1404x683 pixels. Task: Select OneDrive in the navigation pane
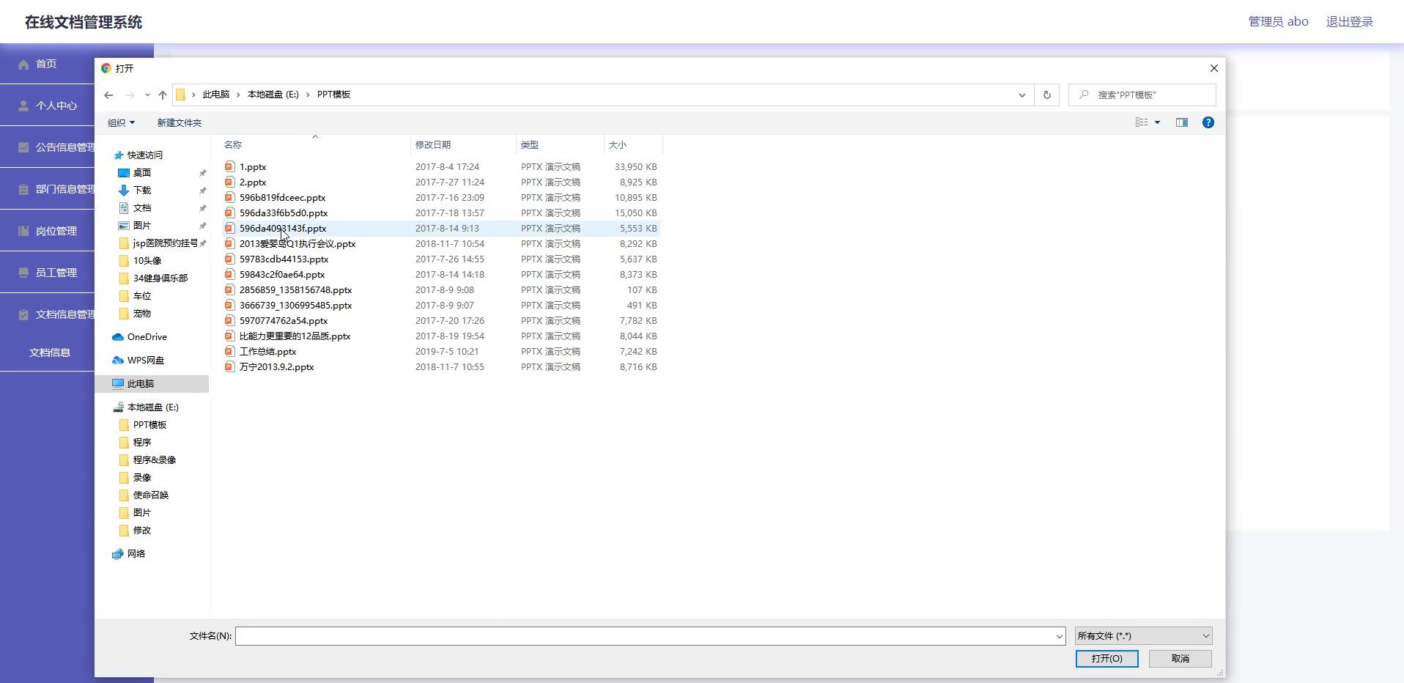click(147, 337)
